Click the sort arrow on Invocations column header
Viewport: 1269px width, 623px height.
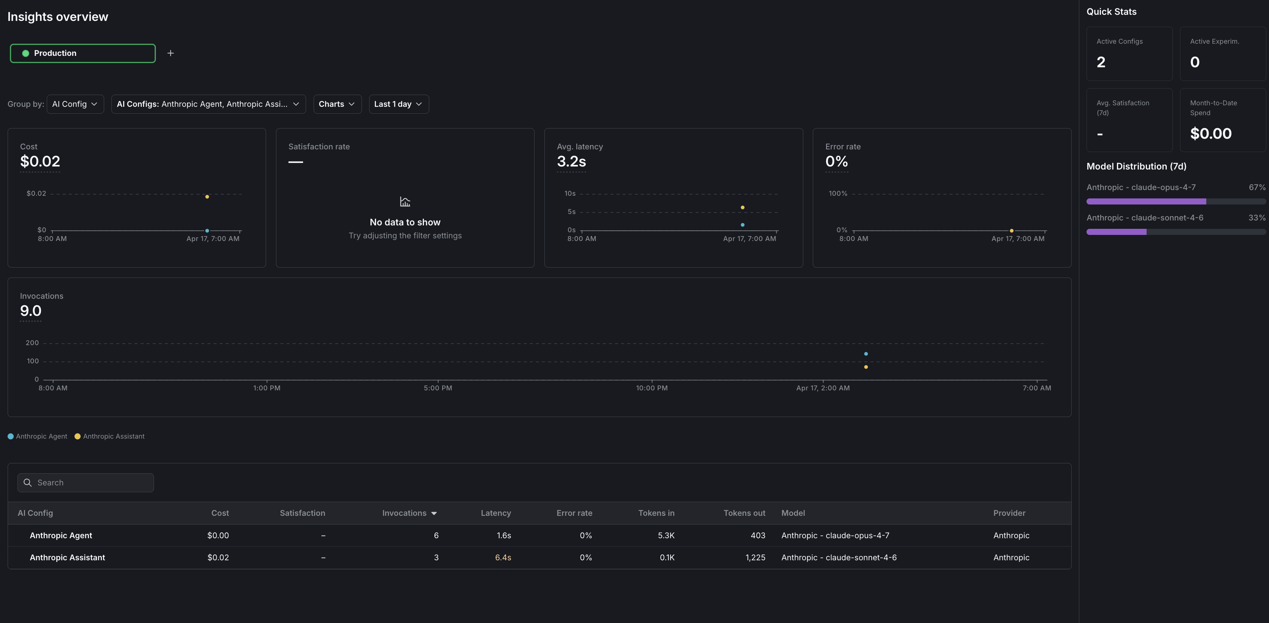(434, 513)
